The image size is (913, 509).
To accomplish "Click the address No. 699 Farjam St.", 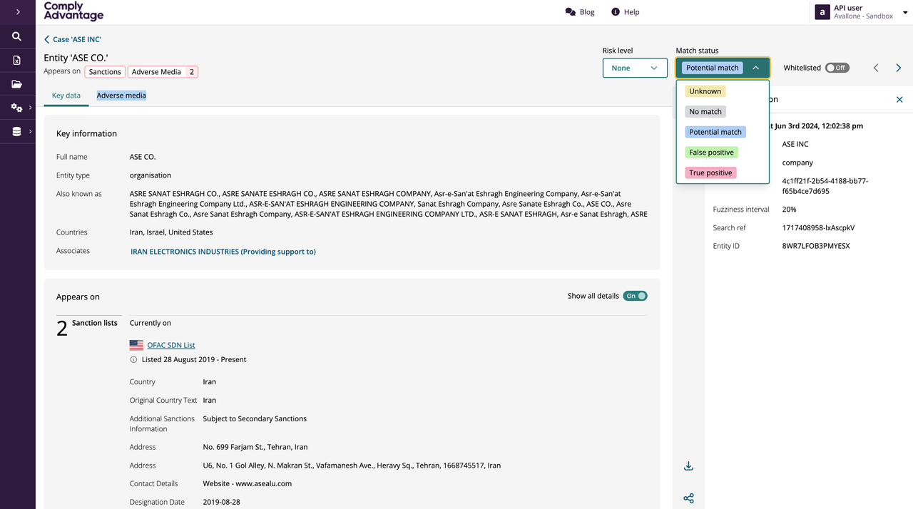I will click(x=255, y=447).
